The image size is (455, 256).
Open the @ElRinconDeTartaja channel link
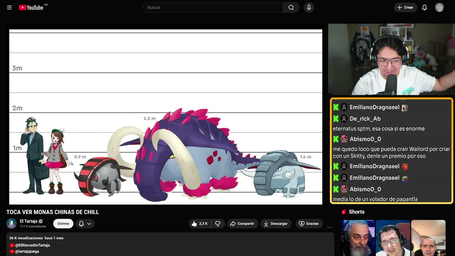[32, 245]
